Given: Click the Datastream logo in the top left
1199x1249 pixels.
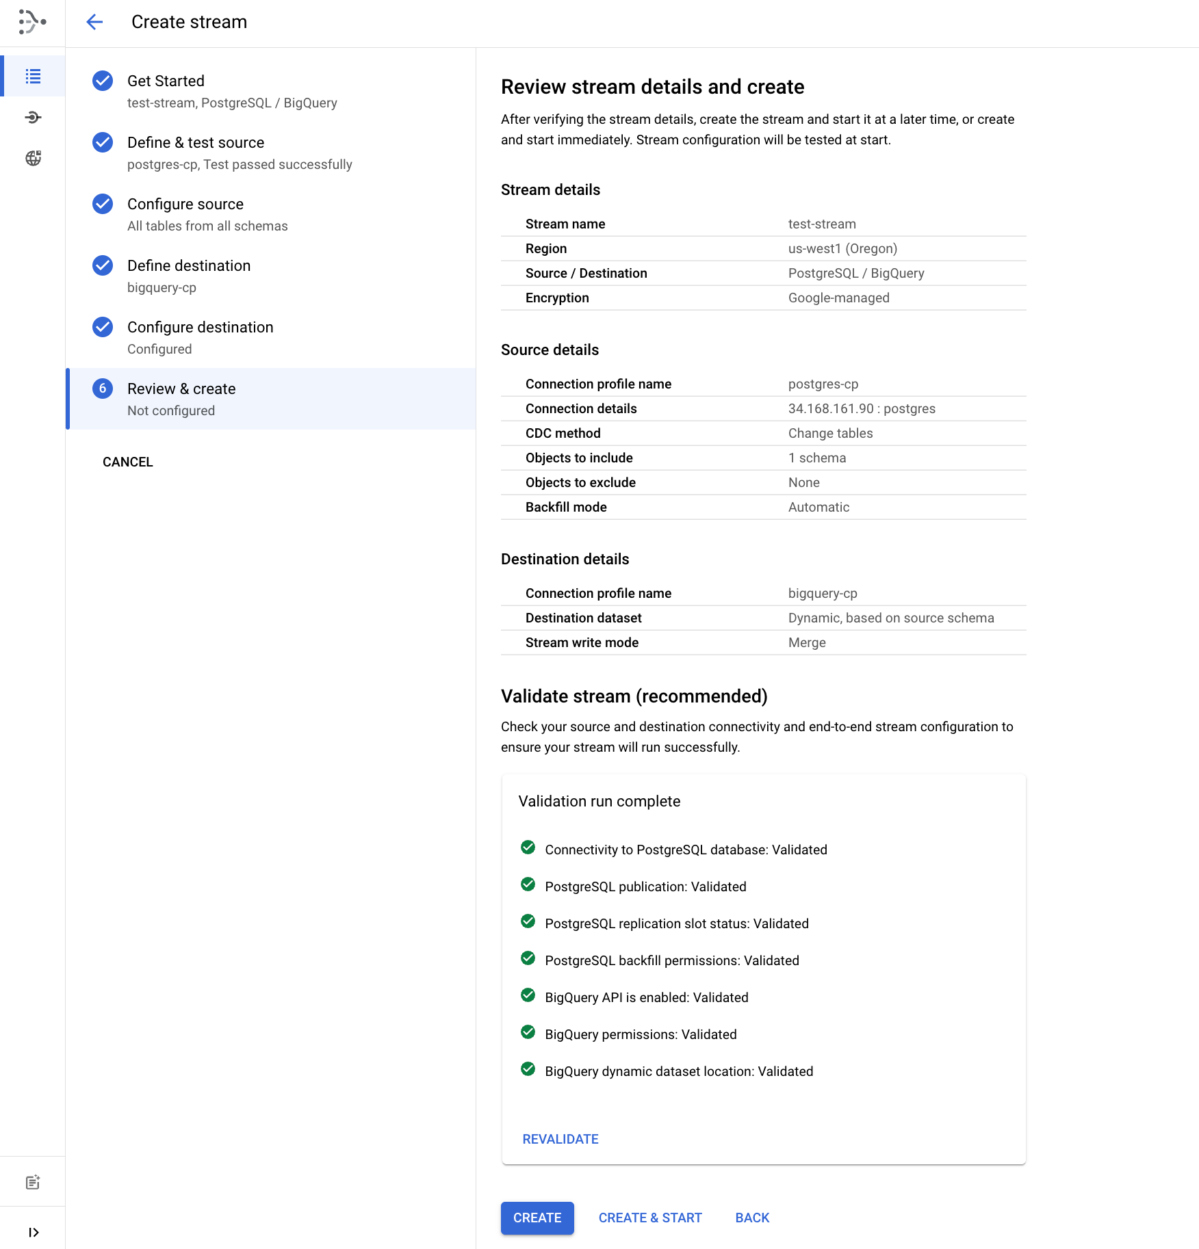Looking at the screenshot, I should (x=32, y=23).
